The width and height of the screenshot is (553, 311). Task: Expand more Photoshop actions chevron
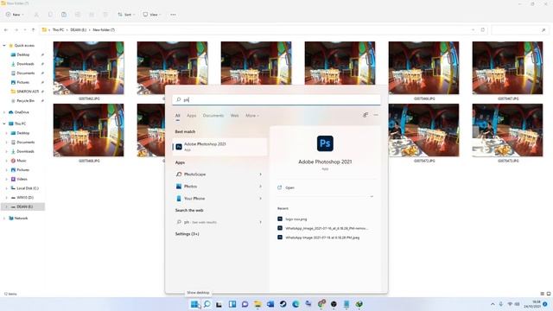pos(372,196)
